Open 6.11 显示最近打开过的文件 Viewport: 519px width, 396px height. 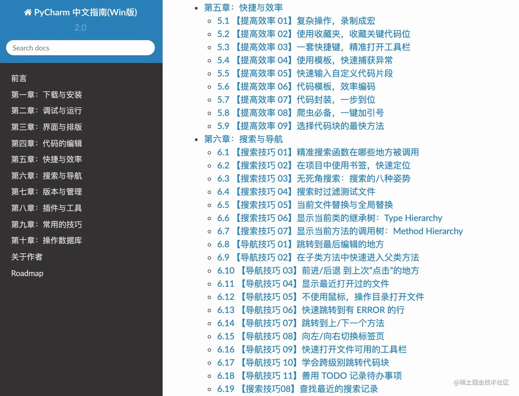click(x=303, y=284)
